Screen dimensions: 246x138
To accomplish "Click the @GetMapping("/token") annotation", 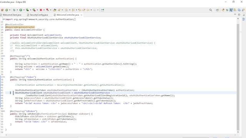I will 23,77.
